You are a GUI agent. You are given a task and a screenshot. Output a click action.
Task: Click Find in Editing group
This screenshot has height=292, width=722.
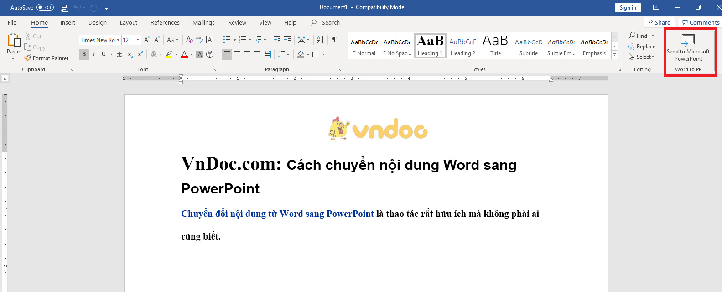638,36
